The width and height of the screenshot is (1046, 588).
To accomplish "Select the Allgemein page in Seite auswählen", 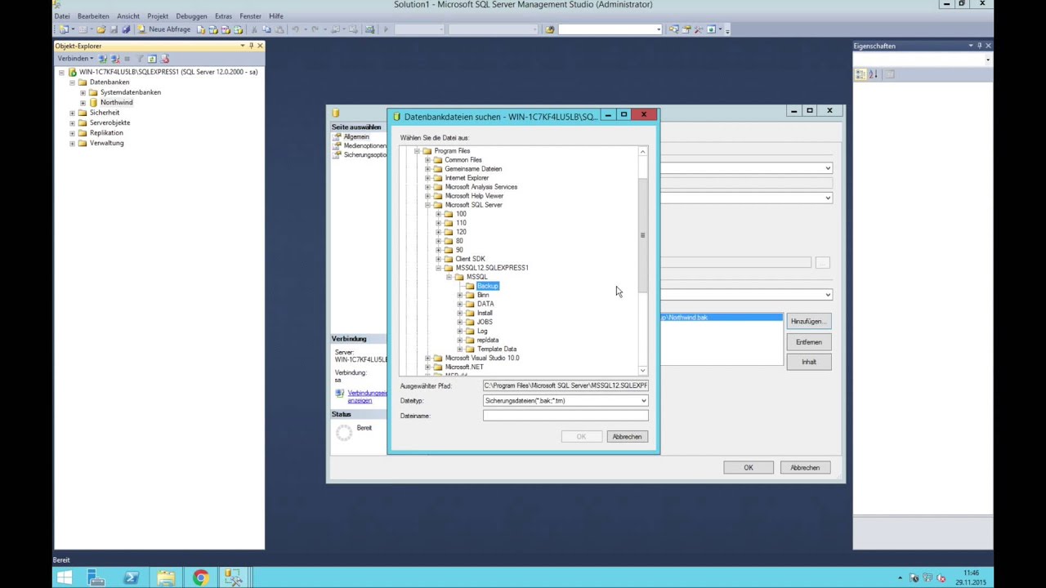I will click(356, 137).
